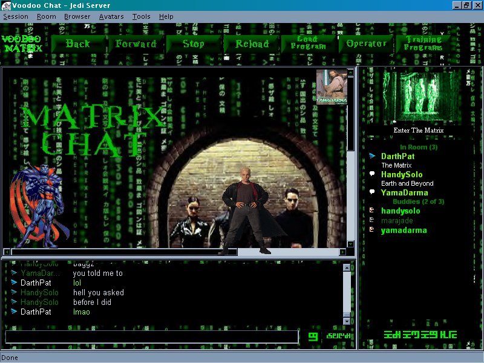Open the Session menu
The height and width of the screenshot is (363, 484).
(x=16, y=16)
